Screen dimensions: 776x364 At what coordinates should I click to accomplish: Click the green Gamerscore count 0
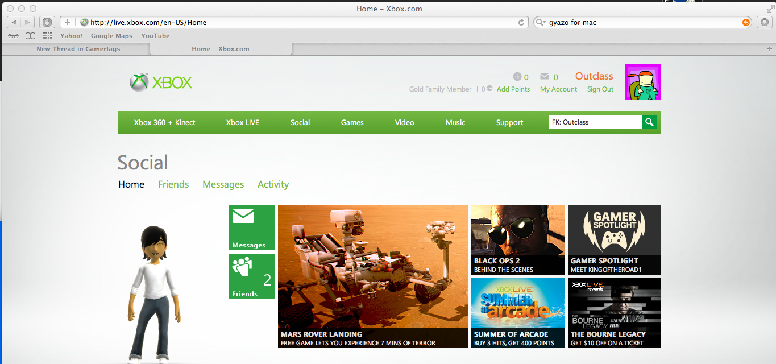[x=526, y=77]
